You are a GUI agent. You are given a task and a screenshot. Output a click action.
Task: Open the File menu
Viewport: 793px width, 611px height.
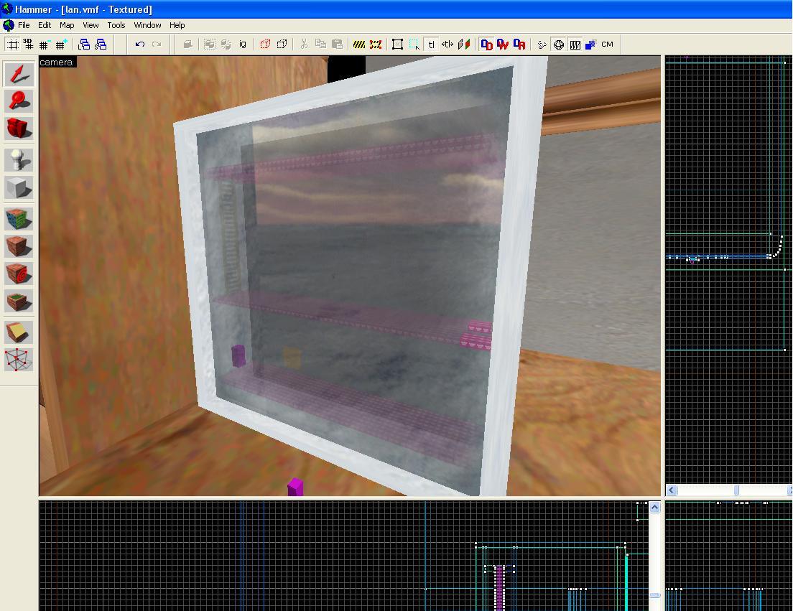tap(24, 25)
